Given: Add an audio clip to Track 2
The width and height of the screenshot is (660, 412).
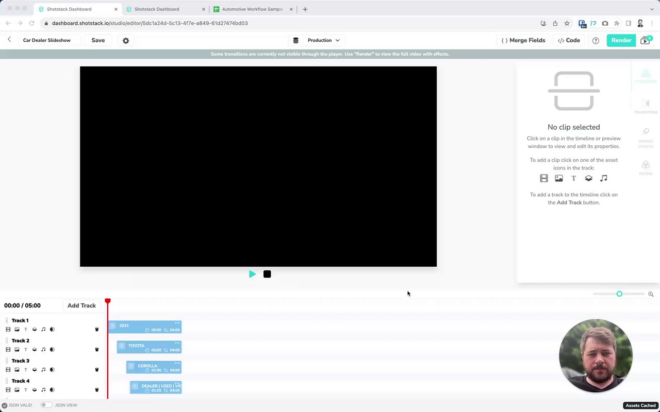Looking at the screenshot, I should coord(43,350).
